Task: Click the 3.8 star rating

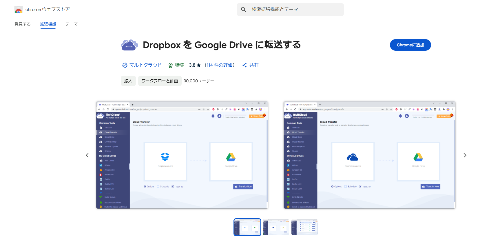Action: coord(195,65)
